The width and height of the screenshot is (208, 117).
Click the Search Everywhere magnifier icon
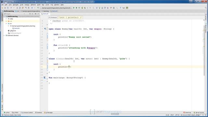pyautogui.click(x=206, y=8)
